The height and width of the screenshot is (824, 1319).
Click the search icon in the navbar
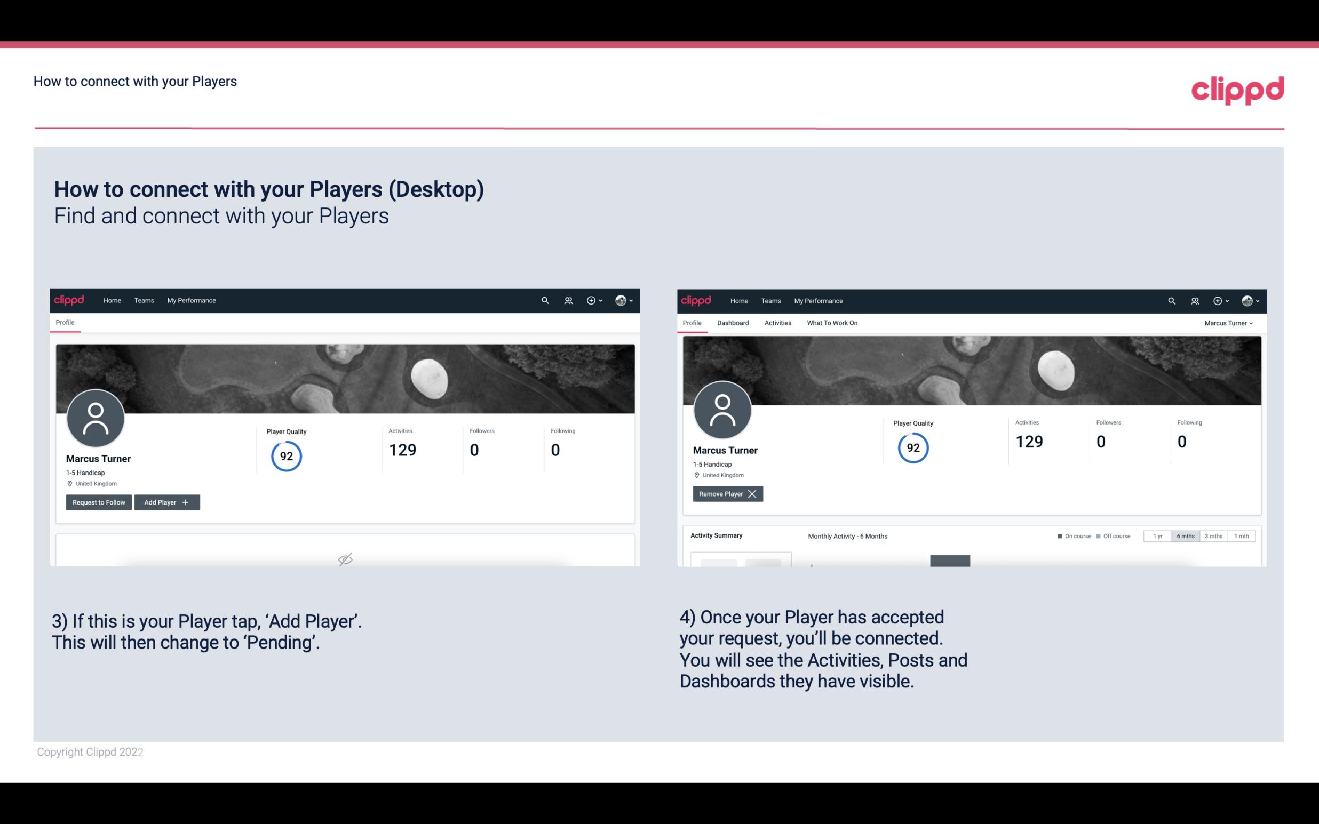coord(544,300)
